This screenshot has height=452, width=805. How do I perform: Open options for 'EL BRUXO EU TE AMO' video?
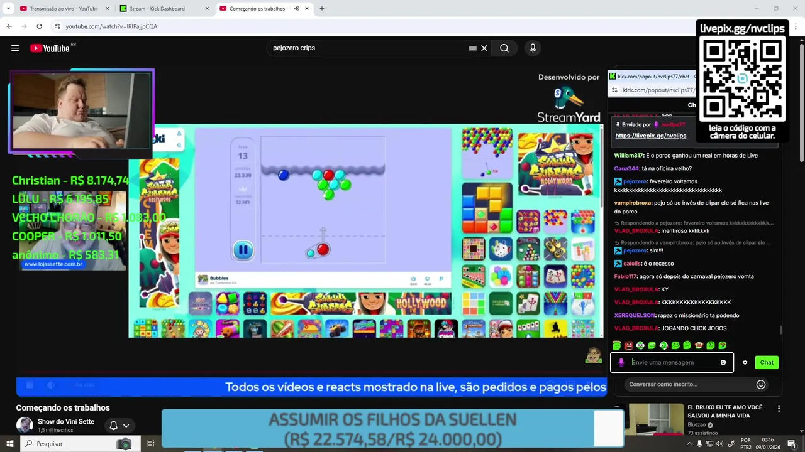point(779,409)
